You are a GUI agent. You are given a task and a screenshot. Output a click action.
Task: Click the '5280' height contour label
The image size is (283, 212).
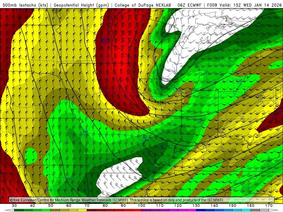click(162, 103)
